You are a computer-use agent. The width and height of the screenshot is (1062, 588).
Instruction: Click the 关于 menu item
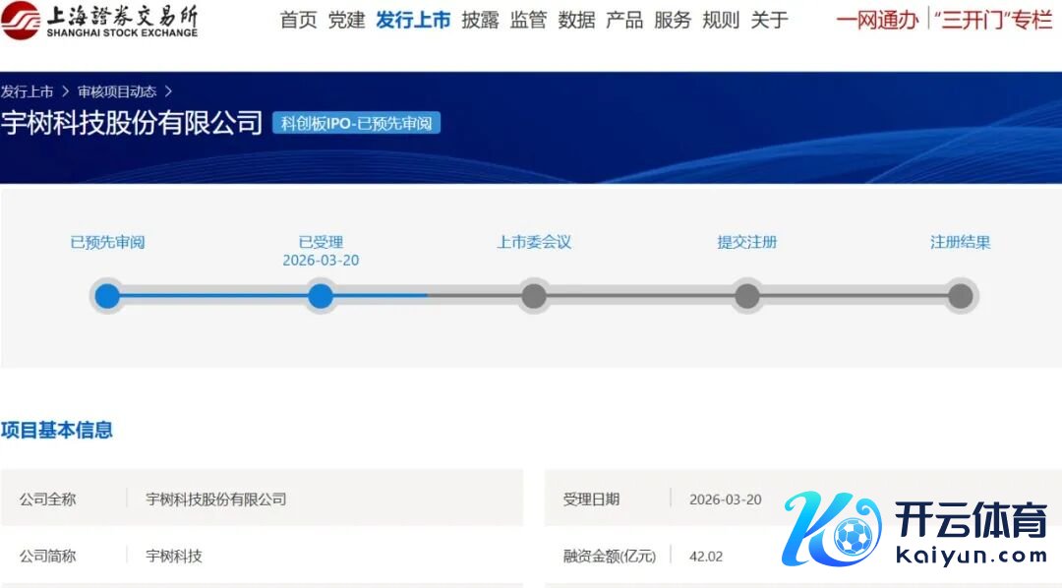pos(769,20)
